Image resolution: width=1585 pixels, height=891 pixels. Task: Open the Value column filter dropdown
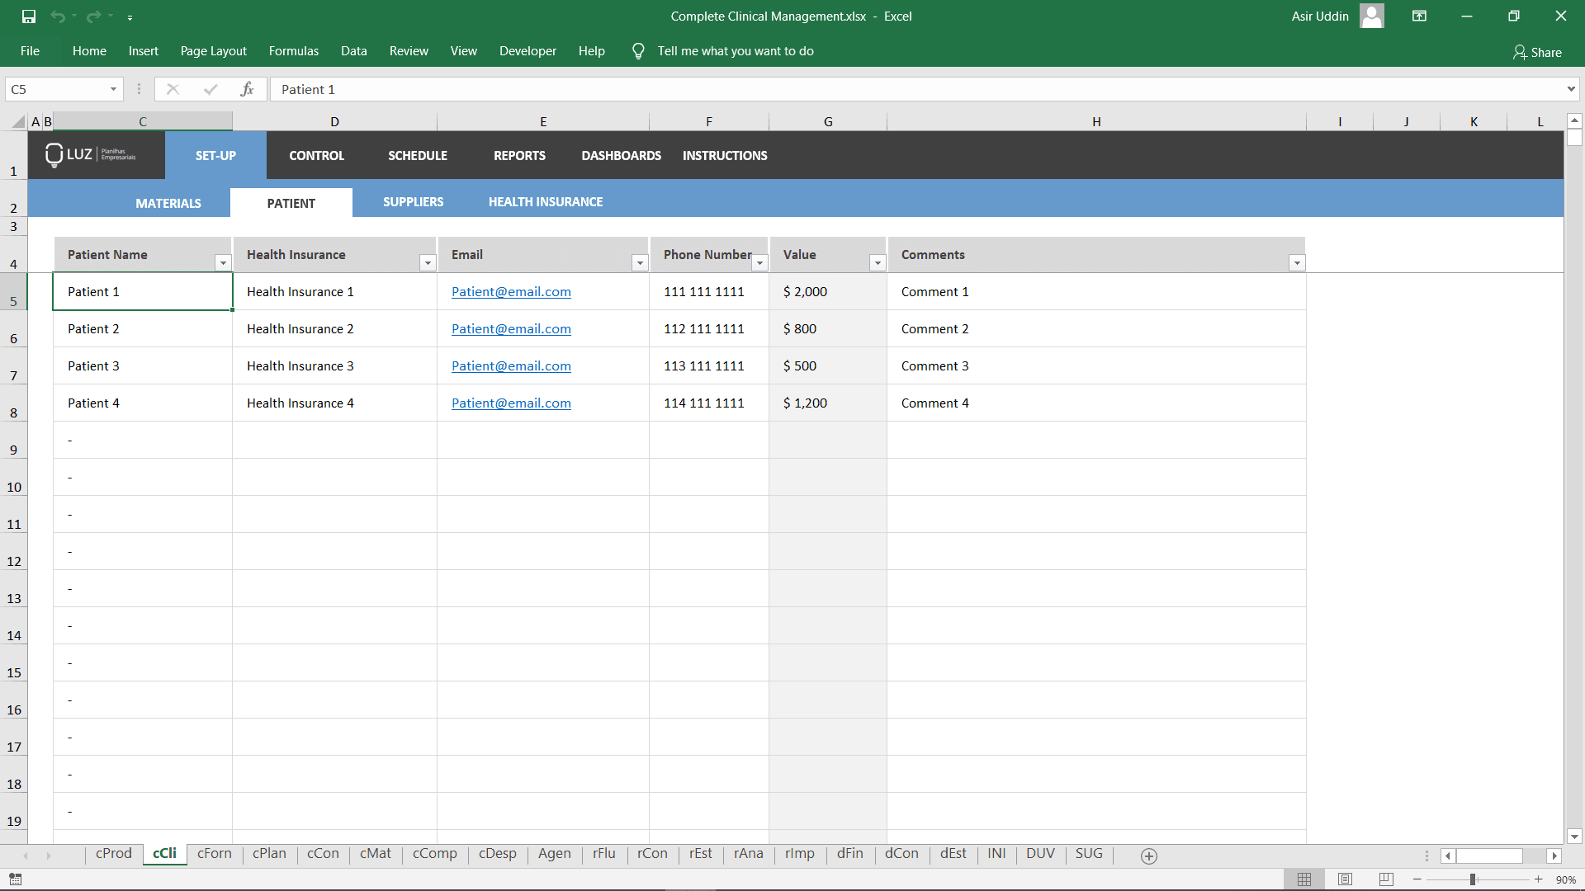(x=878, y=262)
